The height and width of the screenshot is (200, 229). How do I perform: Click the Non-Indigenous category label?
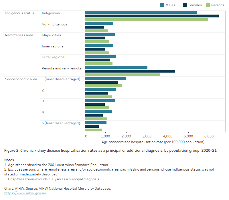55,24
